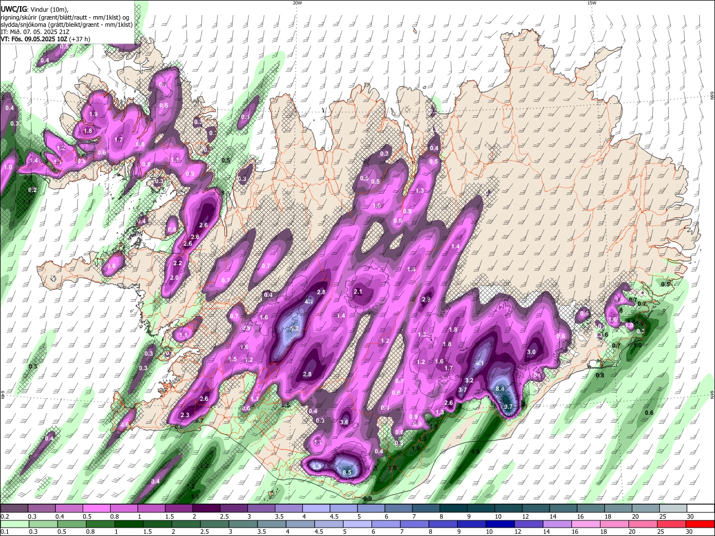Click the '2.1' precipitation value on the map
This screenshot has width=715, height=536.
click(x=359, y=291)
